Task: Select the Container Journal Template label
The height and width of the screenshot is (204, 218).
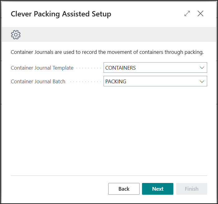Action: (x=42, y=68)
